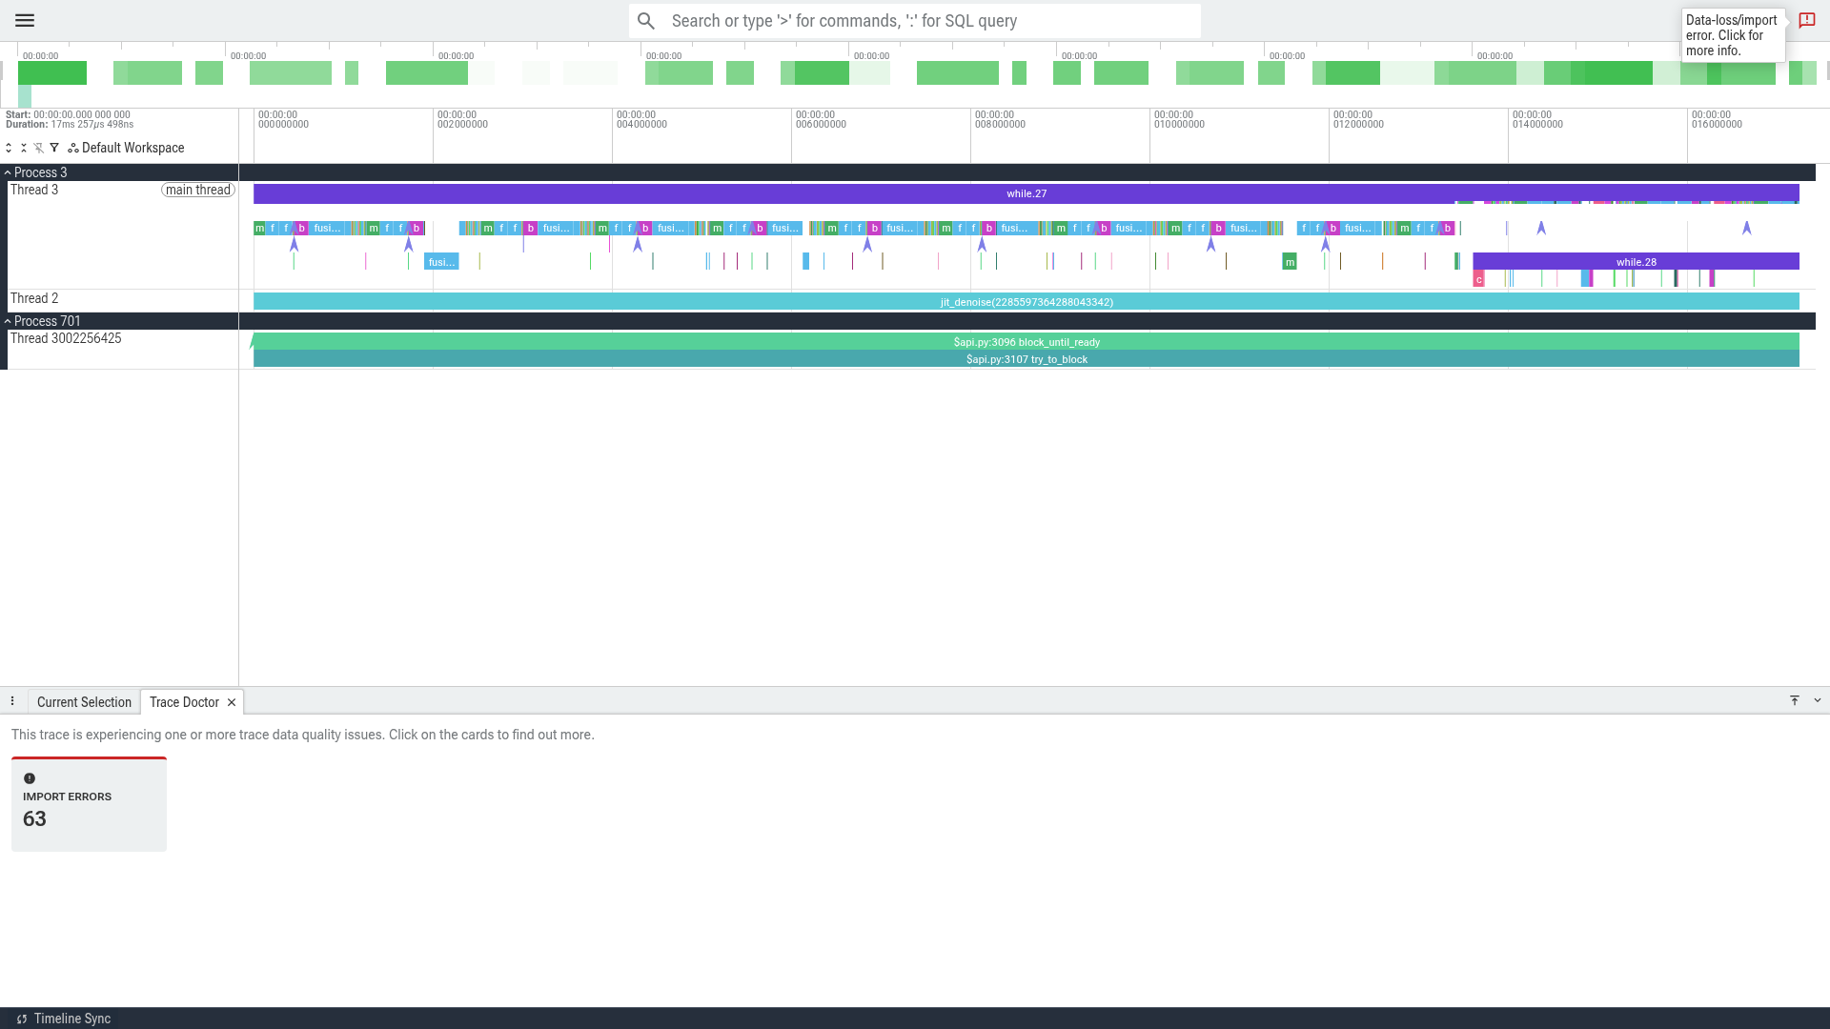The height and width of the screenshot is (1029, 1830).
Task: Select the try_to_block slice
Action: pos(1027,359)
